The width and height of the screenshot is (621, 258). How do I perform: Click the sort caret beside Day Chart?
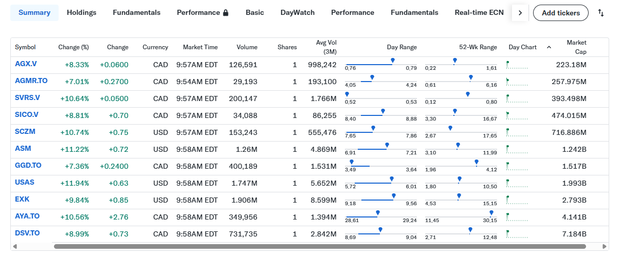pos(549,47)
